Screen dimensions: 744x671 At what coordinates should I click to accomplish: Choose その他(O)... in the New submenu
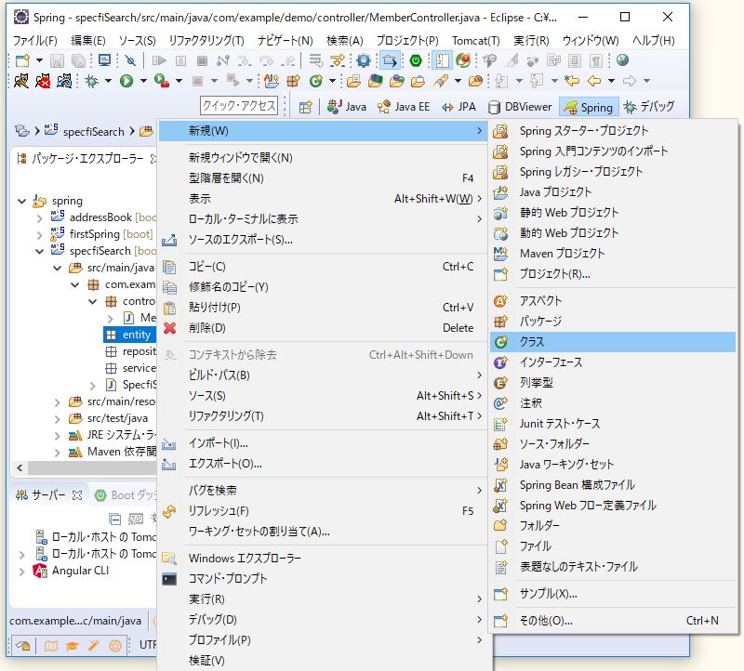click(612, 621)
